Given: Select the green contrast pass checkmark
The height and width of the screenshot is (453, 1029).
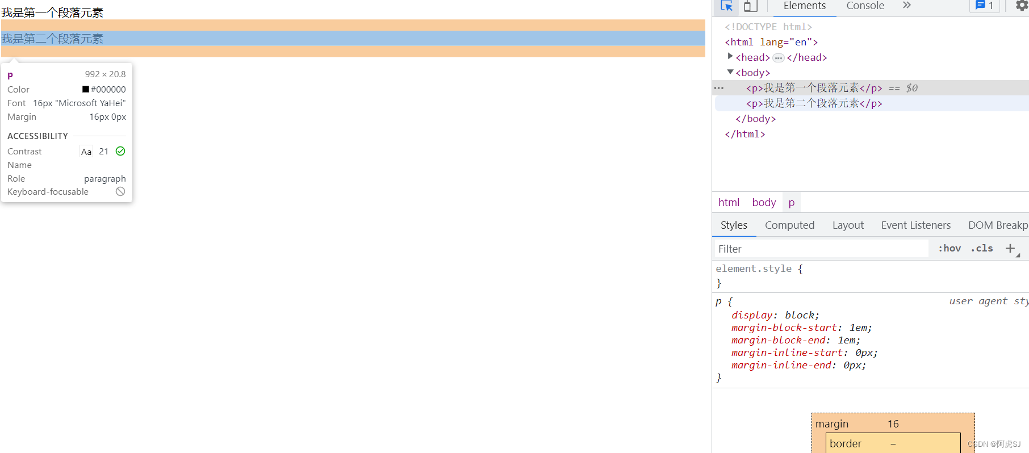Looking at the screenshot, I should point(120,151).
